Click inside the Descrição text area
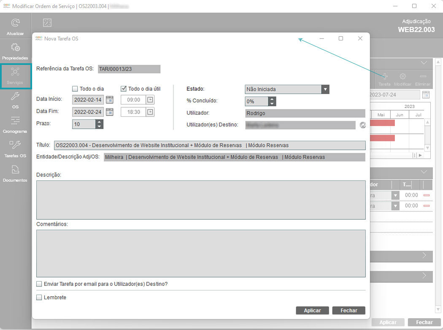Screen dimensions: 443x330 (201, 200)
